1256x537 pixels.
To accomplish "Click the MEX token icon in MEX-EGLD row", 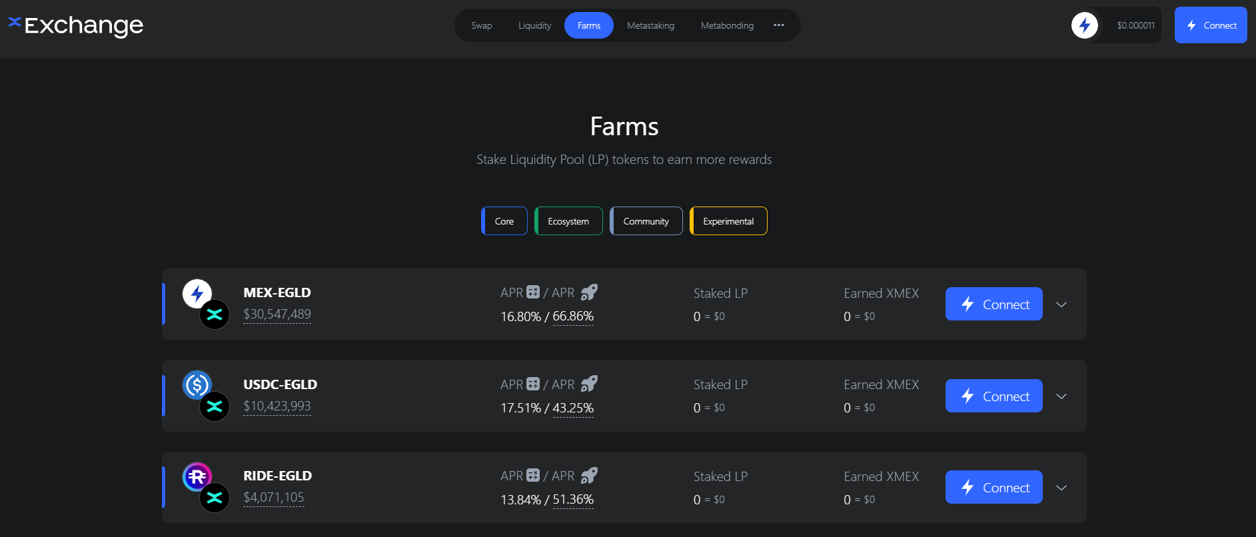I will point(197,293).
